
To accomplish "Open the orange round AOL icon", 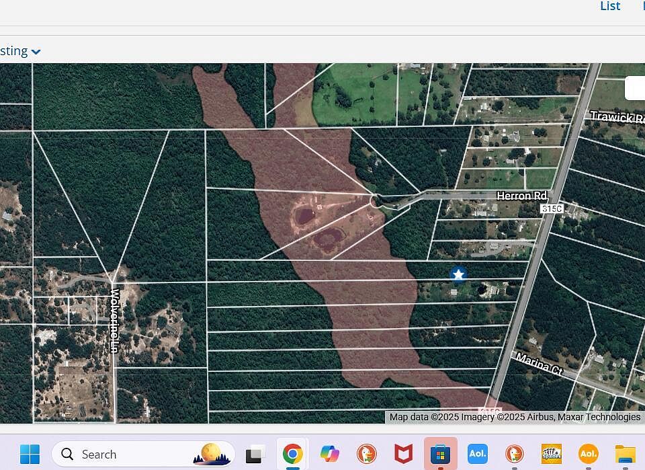I will [x=589, y=454].
